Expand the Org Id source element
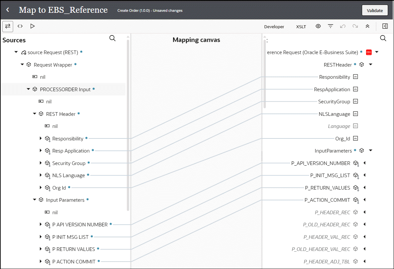 [x=41, y=187]
